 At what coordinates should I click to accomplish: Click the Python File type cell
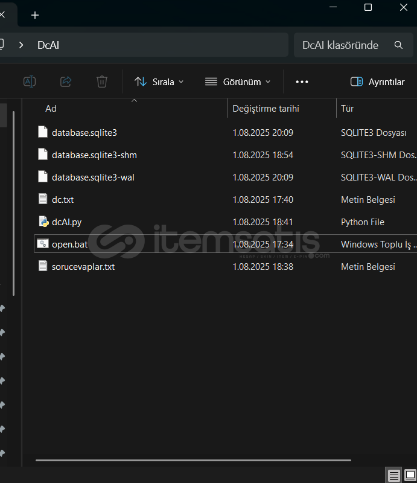[363, 222]
